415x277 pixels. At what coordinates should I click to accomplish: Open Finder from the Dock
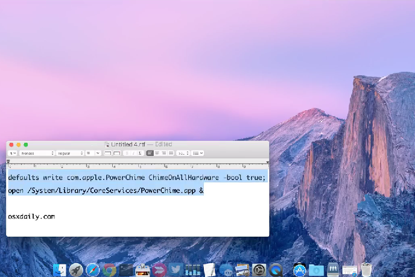60,270
